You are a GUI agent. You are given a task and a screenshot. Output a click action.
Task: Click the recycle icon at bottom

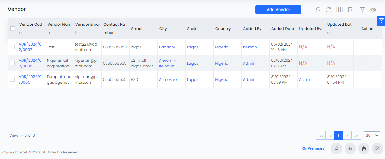click(336, 148)
